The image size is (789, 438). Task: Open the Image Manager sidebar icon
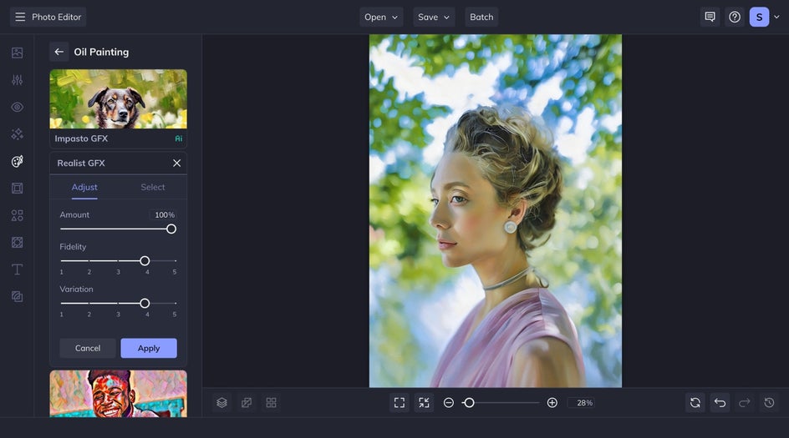pyautogui.click(x=17, y=53)
